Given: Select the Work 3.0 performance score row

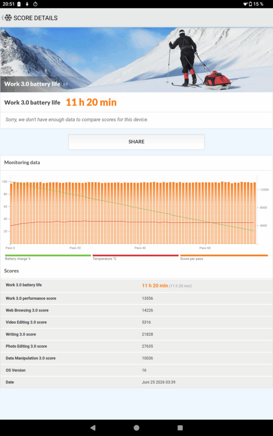Looking at the screenshot, I should (136, 298).
